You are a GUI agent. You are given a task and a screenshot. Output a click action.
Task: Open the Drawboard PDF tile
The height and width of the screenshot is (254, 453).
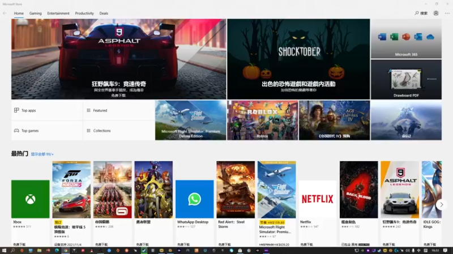tap(406, 80)
